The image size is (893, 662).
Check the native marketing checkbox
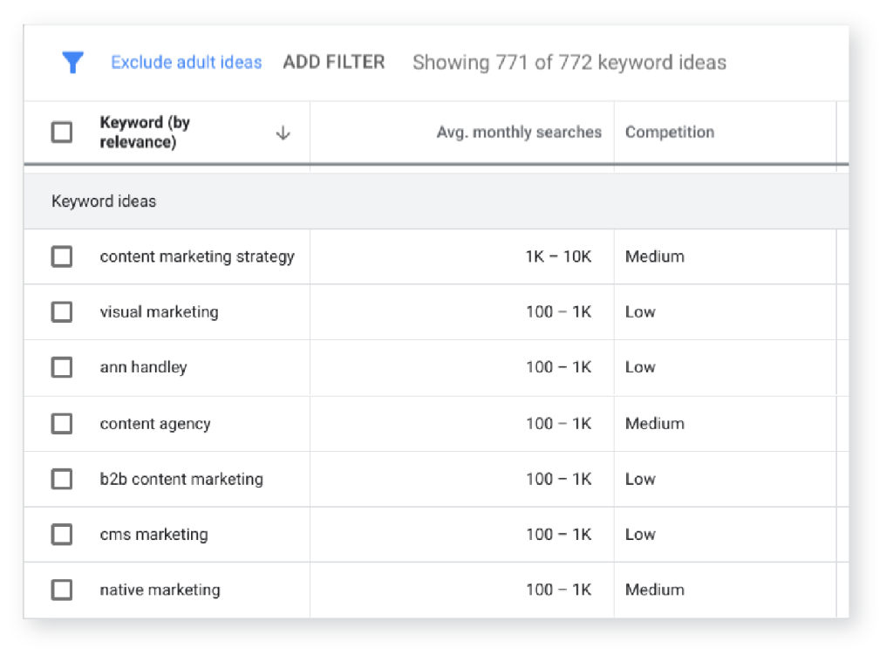(x=62, y=590)
